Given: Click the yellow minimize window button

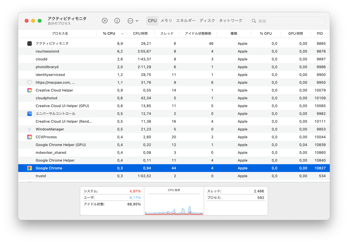Looking at the screenshot, I should pos(33,21).
